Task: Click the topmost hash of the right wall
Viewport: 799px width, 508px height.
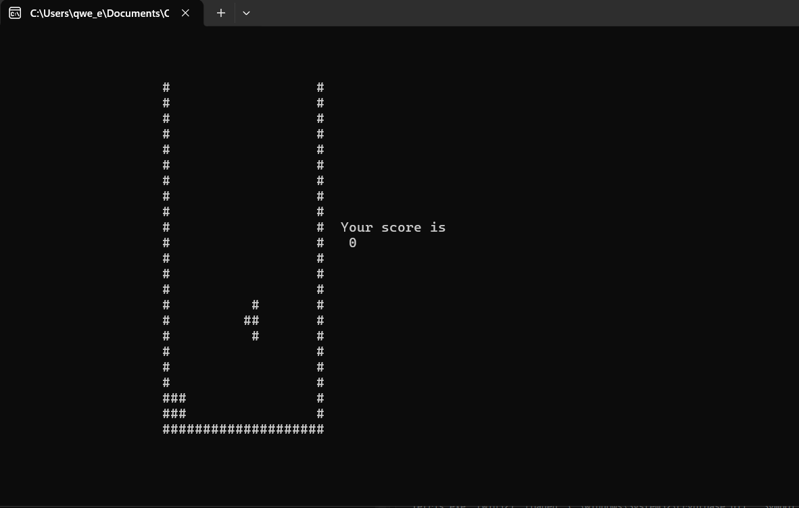Action: pos(320,88)
